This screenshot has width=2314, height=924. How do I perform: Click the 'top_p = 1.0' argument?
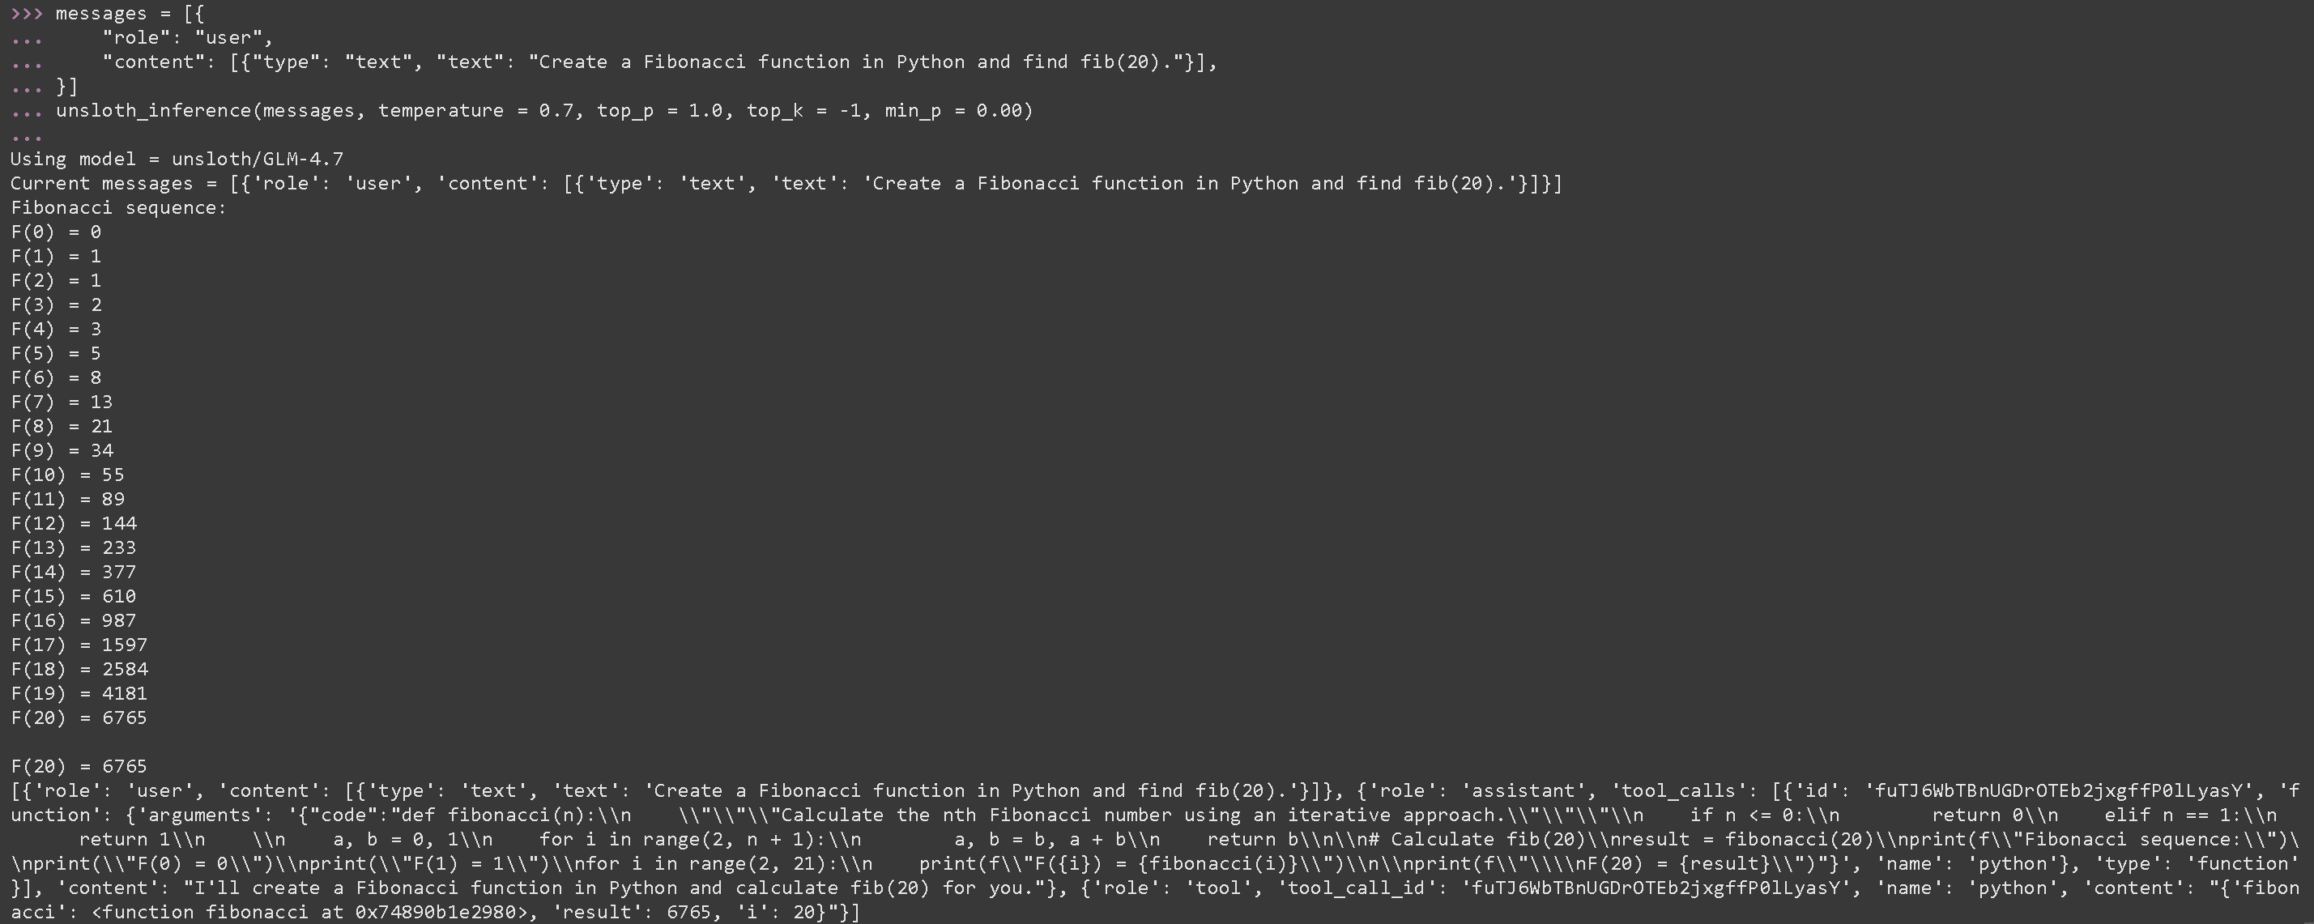pyautogui.click(x=660, y=110)
